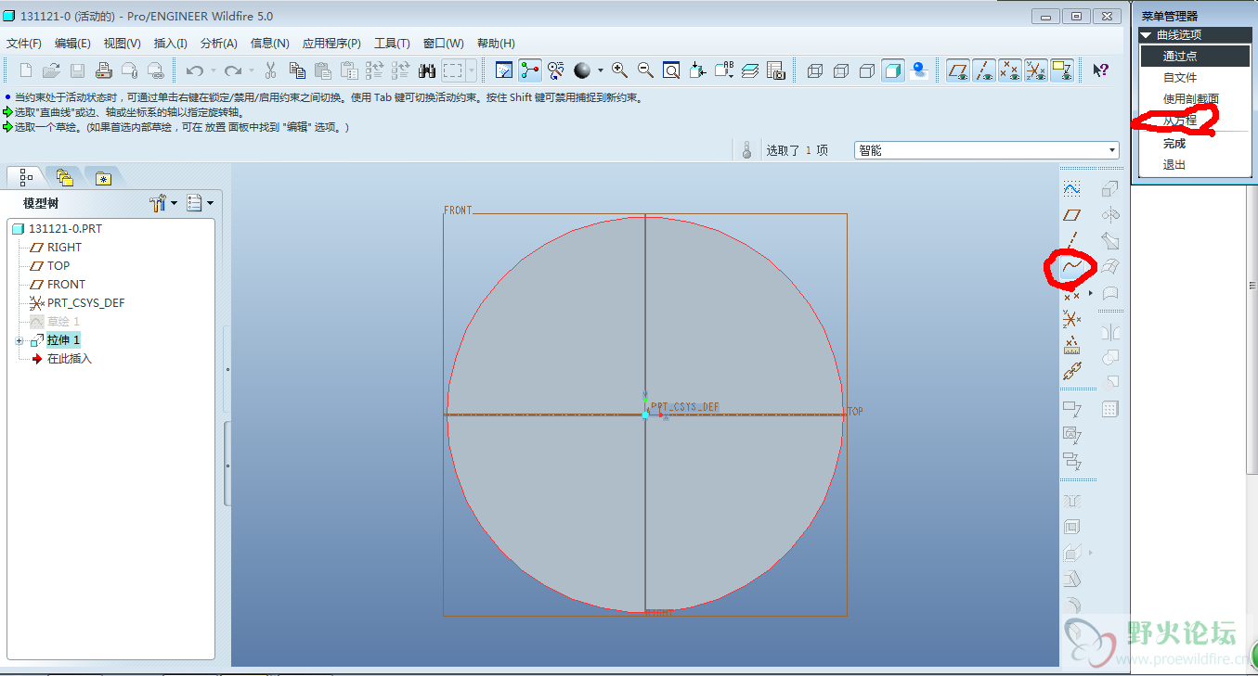
Task: Open the 编辑(E) menu
Action: [72, 44]
